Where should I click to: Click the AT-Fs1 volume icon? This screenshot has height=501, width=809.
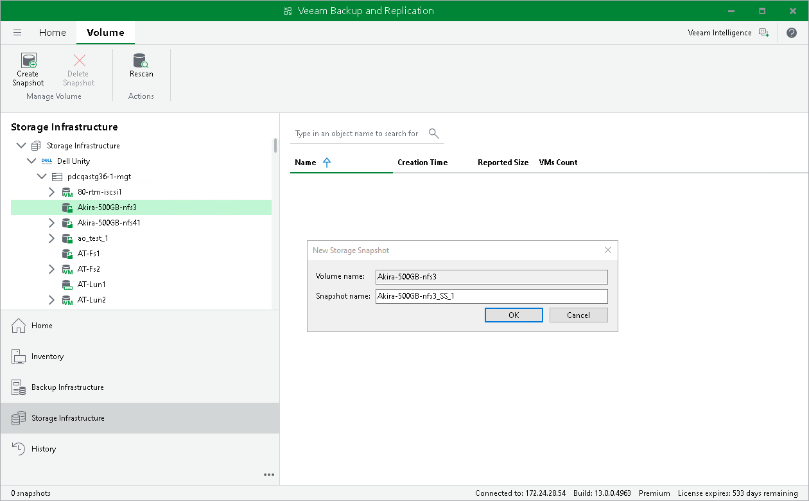67,254
